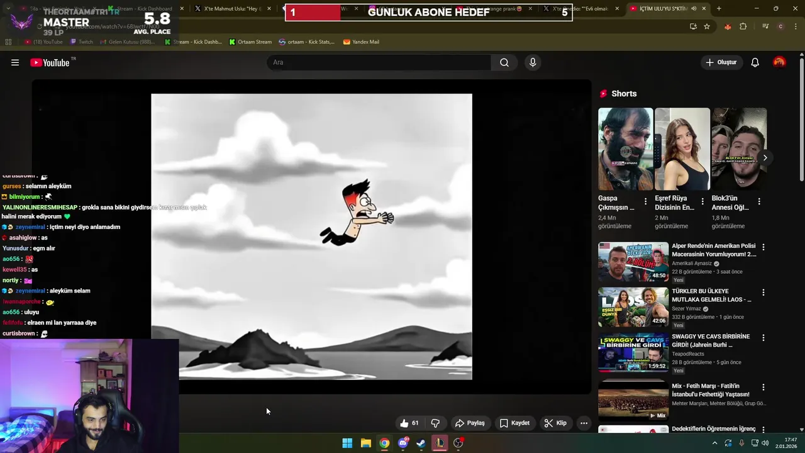The image size is (805, 453).
Task: Open options for Eşref Rüya short
Action: coord(702,202)
